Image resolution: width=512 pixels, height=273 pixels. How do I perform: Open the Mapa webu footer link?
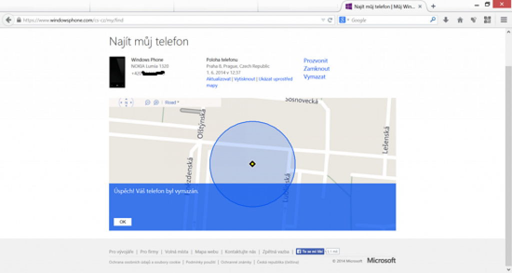[206, 251]
